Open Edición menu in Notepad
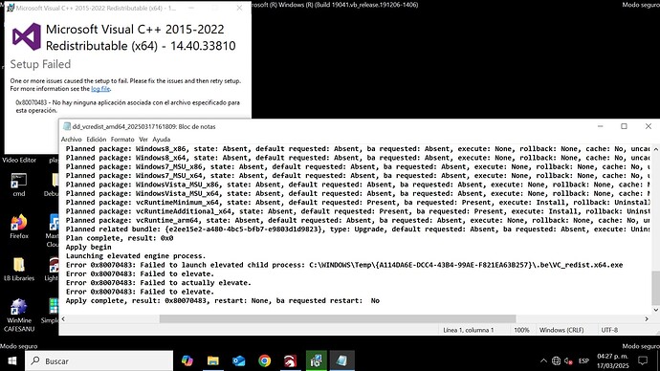The image size is (660, 371). click(x=97, y=140)
